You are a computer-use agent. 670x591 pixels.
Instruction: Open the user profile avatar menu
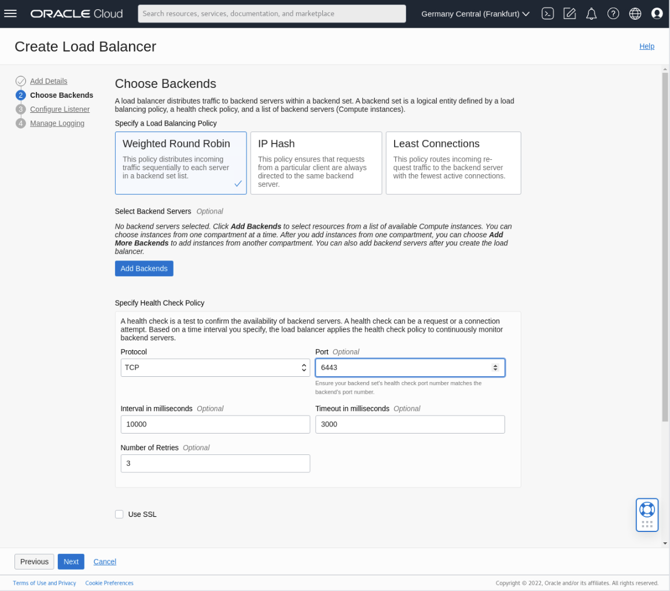point(657,13)
